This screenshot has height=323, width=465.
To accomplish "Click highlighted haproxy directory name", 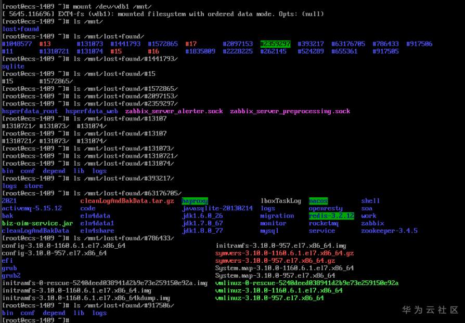I will point(195,201).
